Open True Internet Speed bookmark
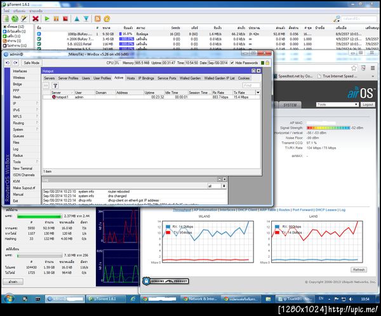 point(337,76)
